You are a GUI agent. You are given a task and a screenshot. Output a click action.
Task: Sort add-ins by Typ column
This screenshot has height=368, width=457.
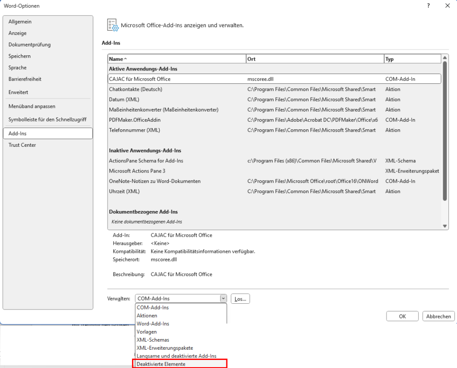(x=411, y=59)
